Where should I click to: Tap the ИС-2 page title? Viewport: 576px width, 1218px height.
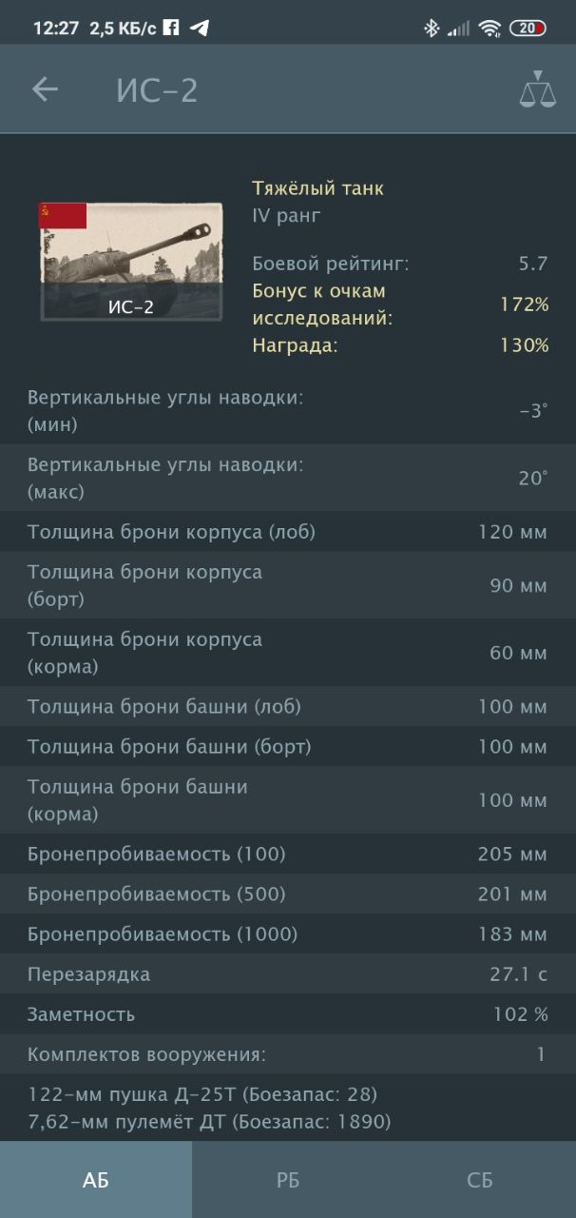click(x=157, y=90)
